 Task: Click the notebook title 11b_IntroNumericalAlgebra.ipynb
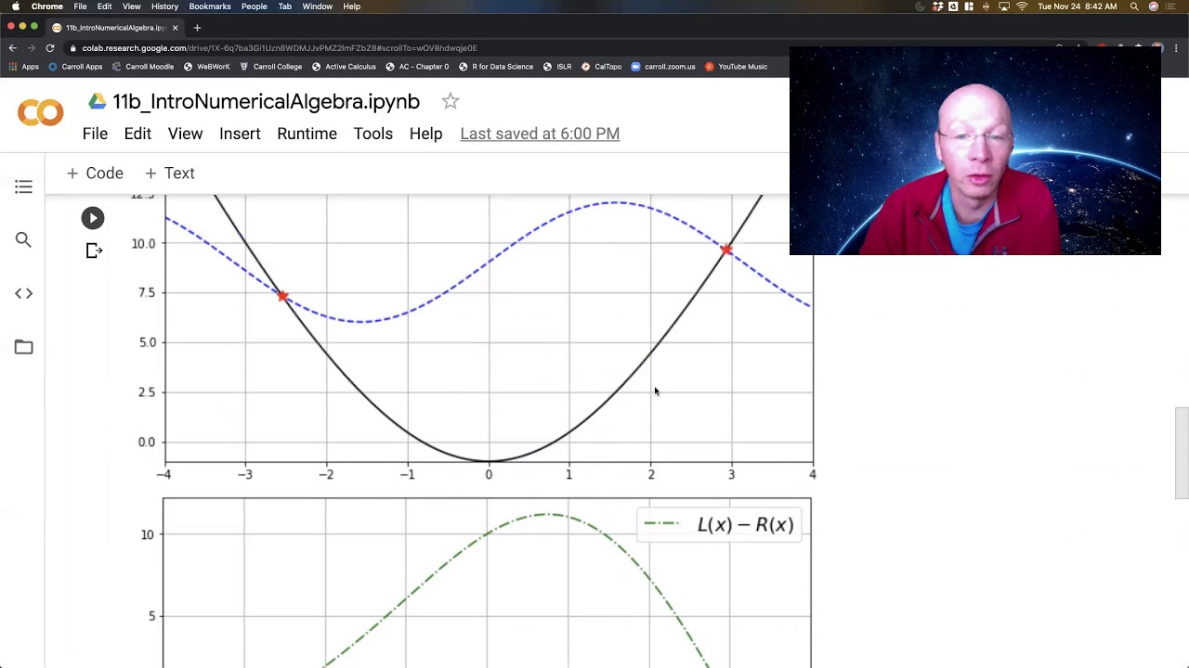point(266,101)
